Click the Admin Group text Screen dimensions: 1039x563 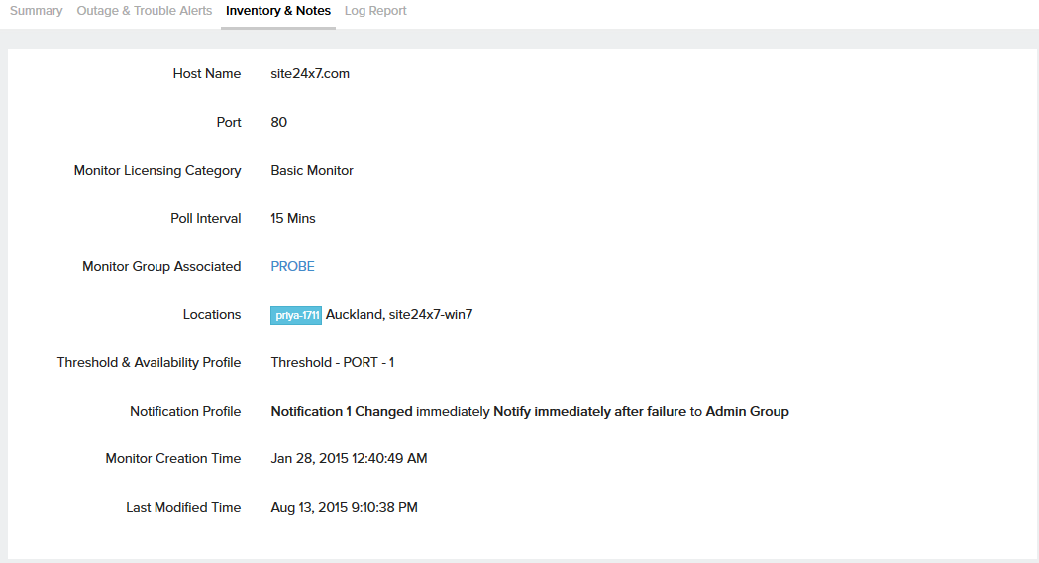click(x=747, y=411)
